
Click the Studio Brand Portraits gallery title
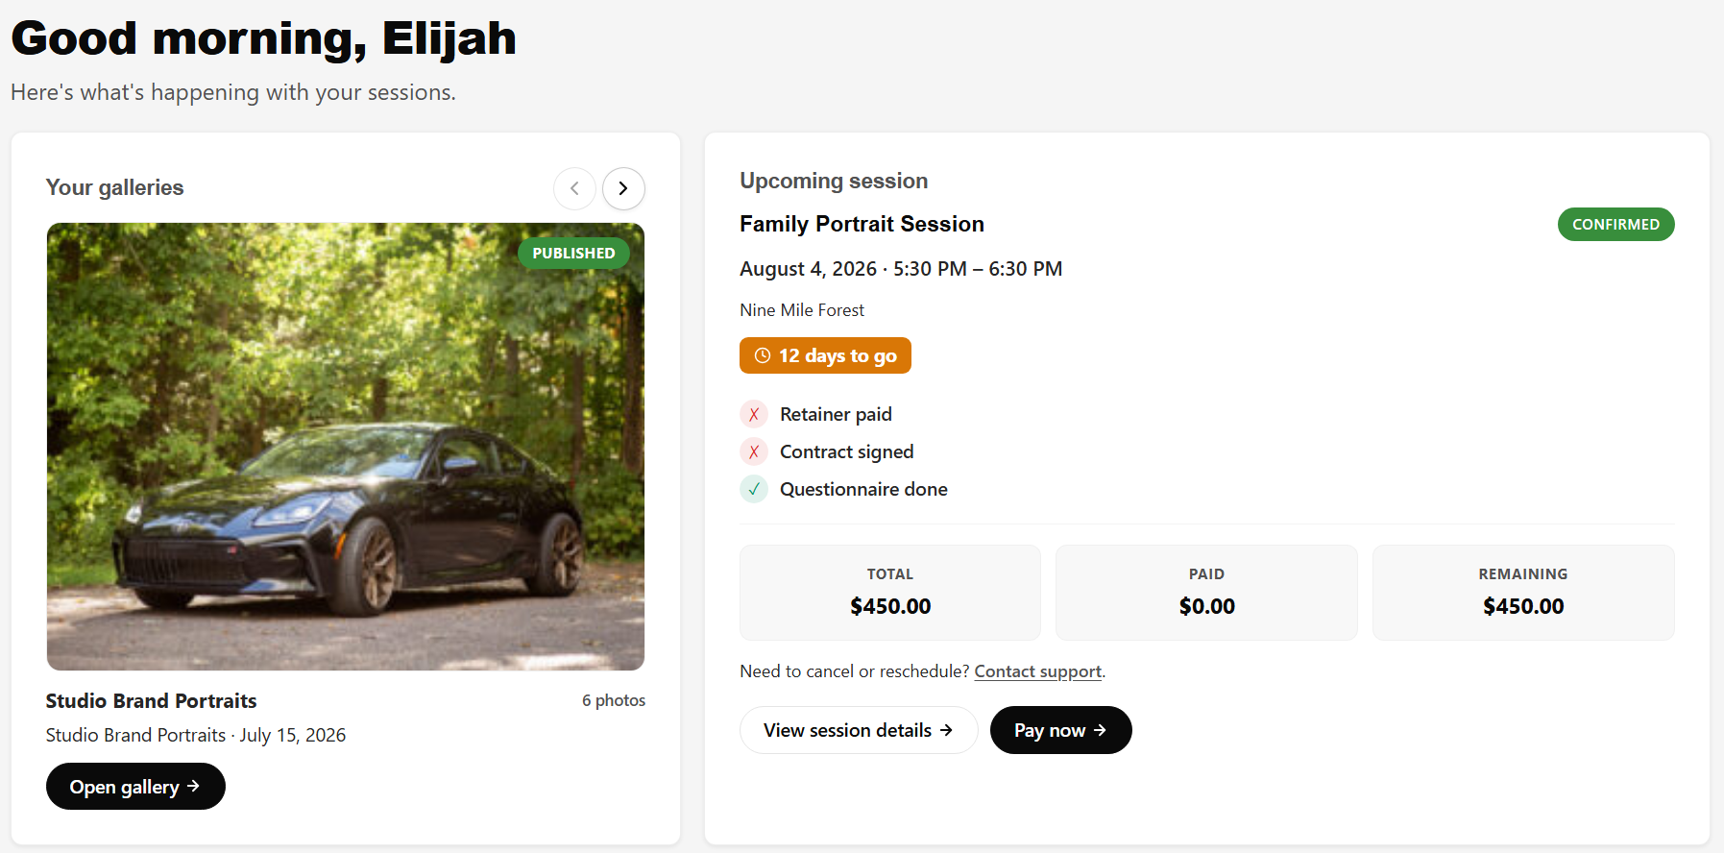click(152, 701)
